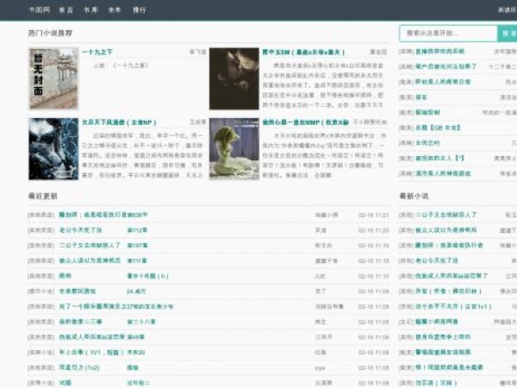Open 我的检察二三事 novel link

(80, 322)
